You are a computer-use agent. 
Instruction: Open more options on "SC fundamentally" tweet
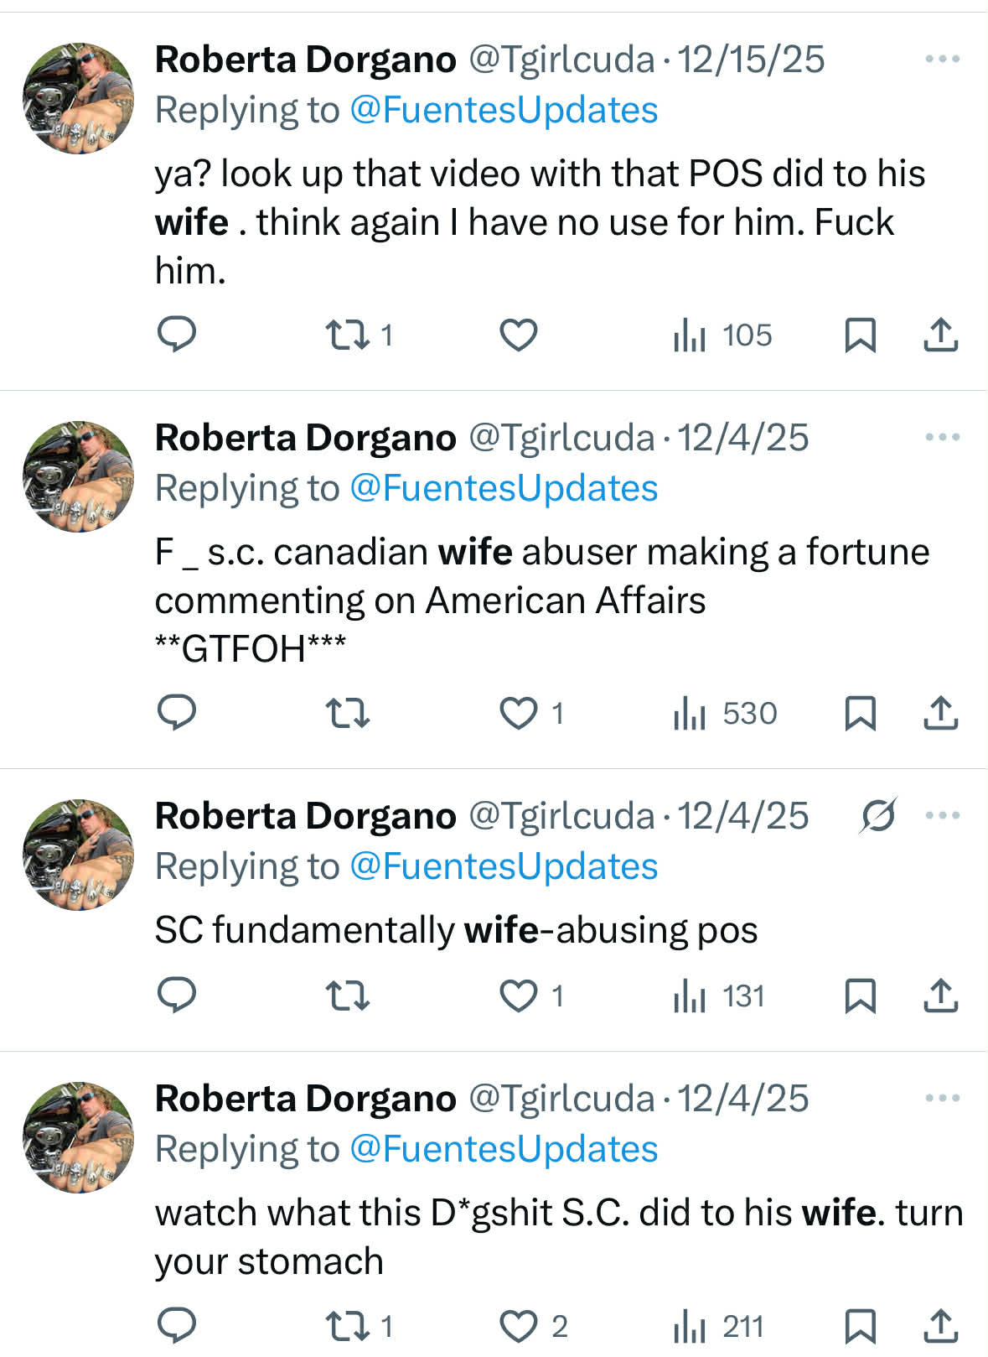tap(942, 815)
